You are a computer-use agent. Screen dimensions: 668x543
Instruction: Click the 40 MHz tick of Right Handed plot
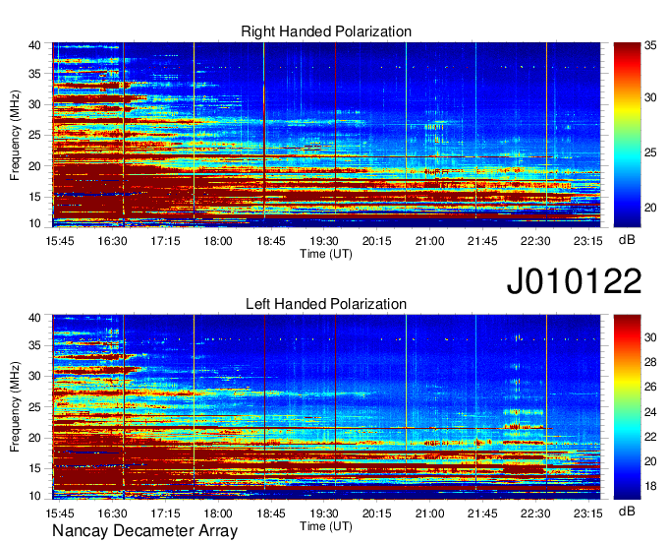[34, 45]
